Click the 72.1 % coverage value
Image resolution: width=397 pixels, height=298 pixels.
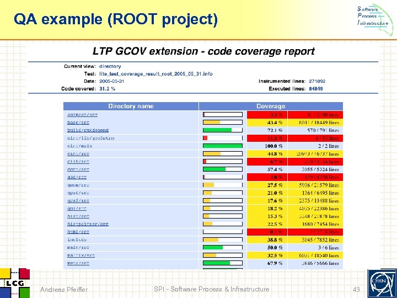275,130
